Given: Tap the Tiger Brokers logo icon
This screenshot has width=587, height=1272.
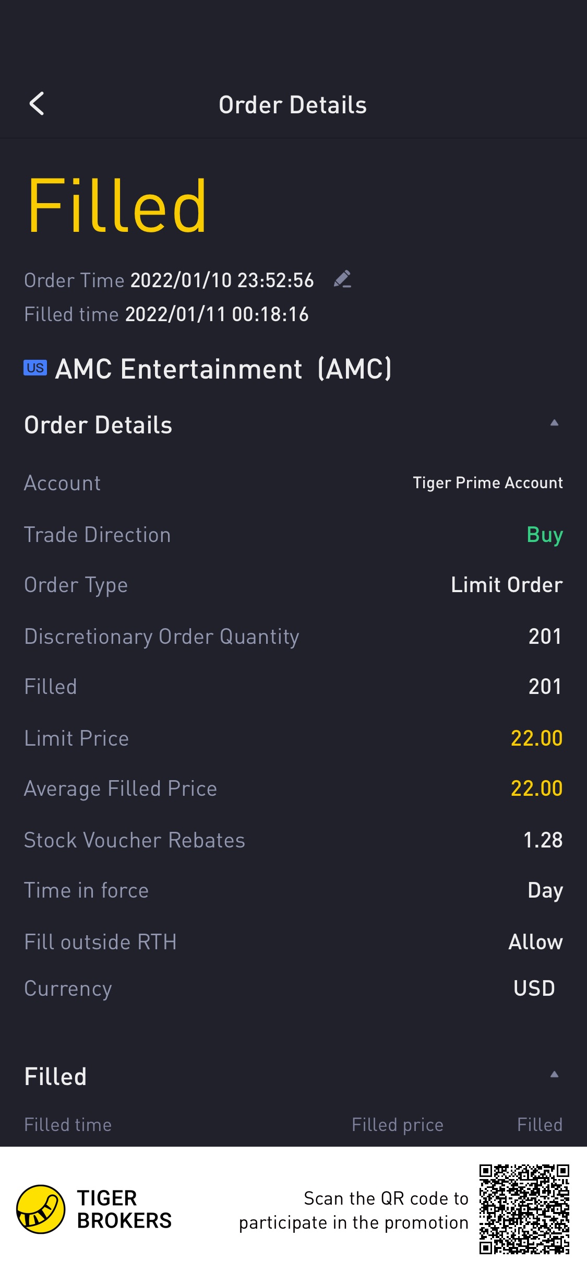Looking at the screenshot, I should click(41, 1209).
